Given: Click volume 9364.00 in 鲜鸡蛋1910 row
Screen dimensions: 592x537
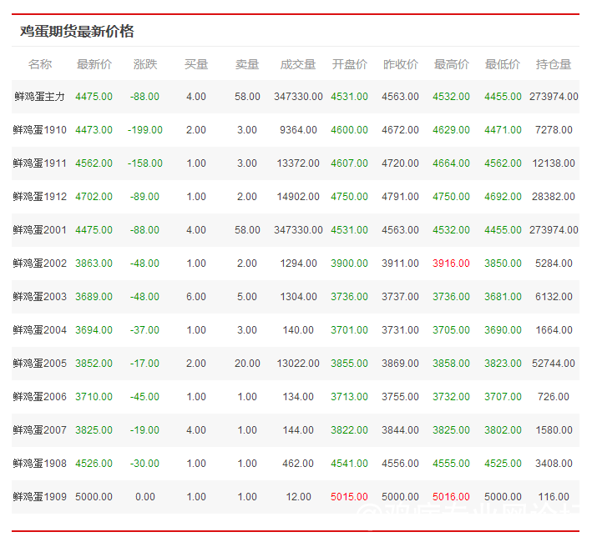Looking at the screenshot, I should pyautogui.click(x=298, y=130).
